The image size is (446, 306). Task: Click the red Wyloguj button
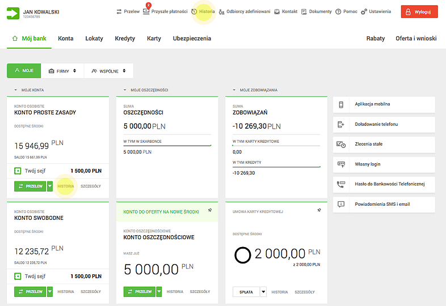click(419, 12)
